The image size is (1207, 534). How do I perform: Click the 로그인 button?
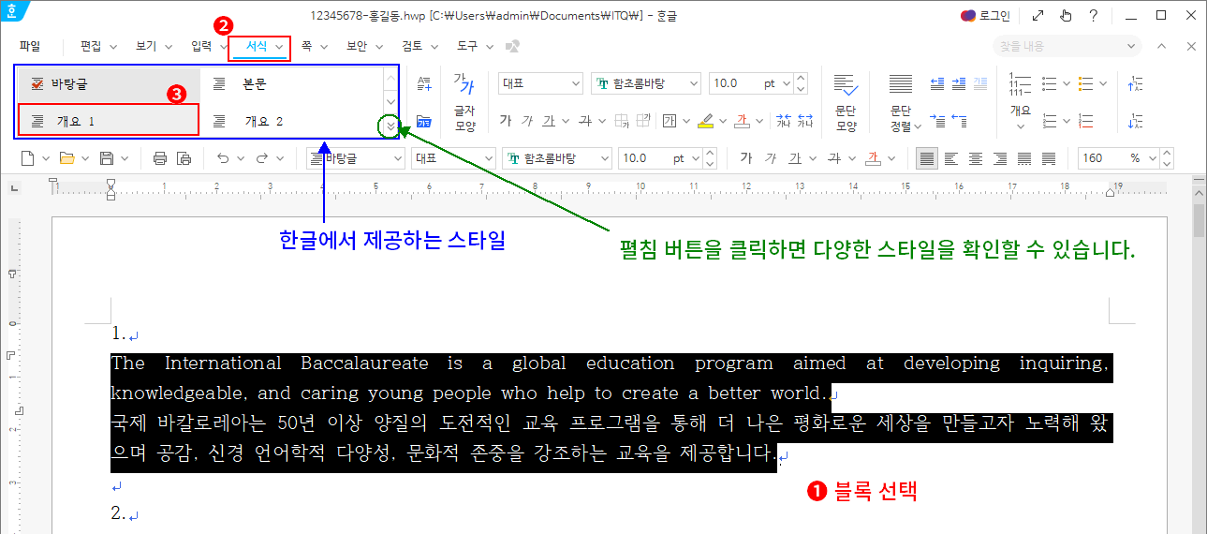click(986, 15)
